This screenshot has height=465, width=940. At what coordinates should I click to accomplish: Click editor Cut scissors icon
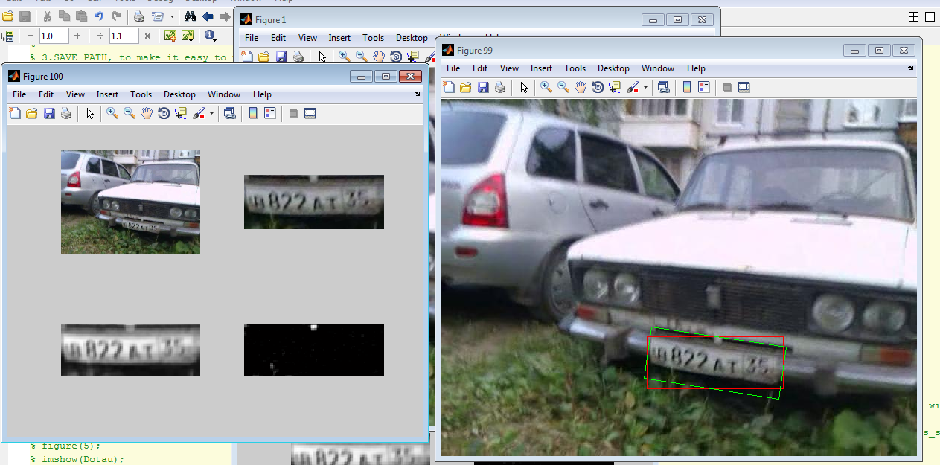click(47, 16)
